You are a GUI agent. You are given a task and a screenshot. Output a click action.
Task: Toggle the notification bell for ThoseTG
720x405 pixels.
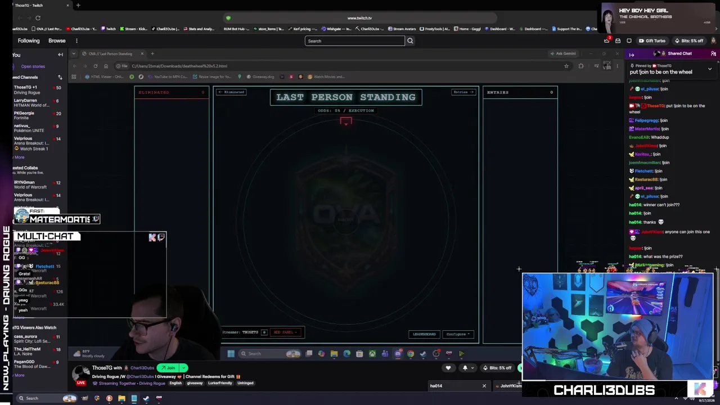tap(465, 368)
